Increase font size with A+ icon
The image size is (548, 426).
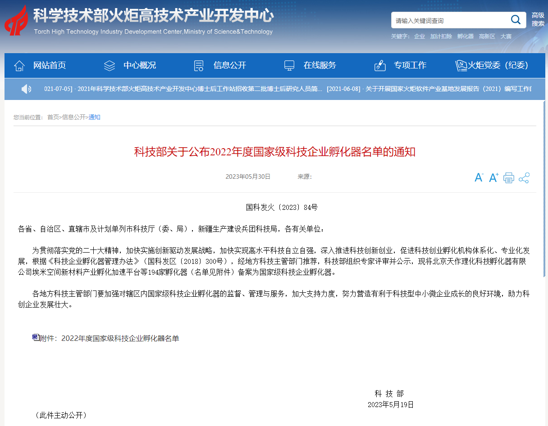pos(494,177)
